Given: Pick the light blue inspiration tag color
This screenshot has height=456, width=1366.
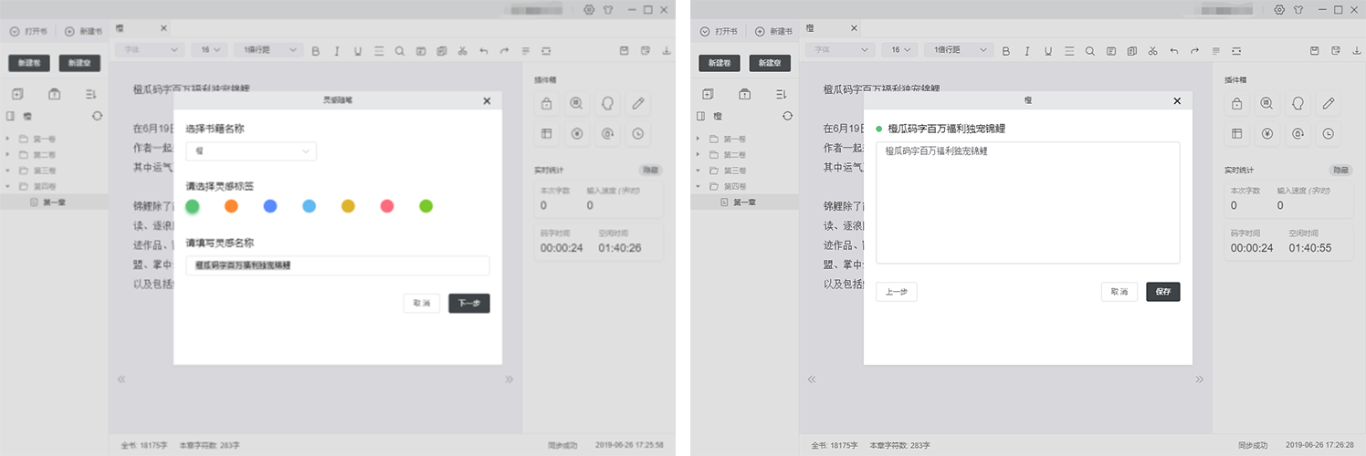Looking at the screenshot, I should pos(309,206).
